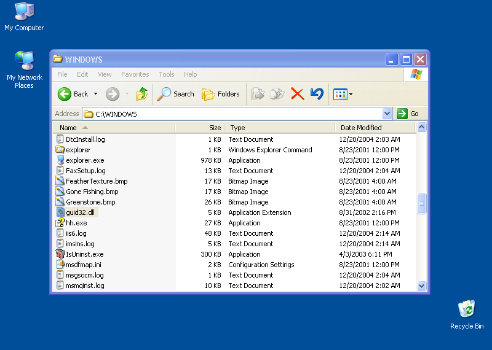Image resolution: width=492 pixels, height=350 pixels.
Task: Select the FeatherTexture.bmp icon
Action: click(x=60, y=181)
